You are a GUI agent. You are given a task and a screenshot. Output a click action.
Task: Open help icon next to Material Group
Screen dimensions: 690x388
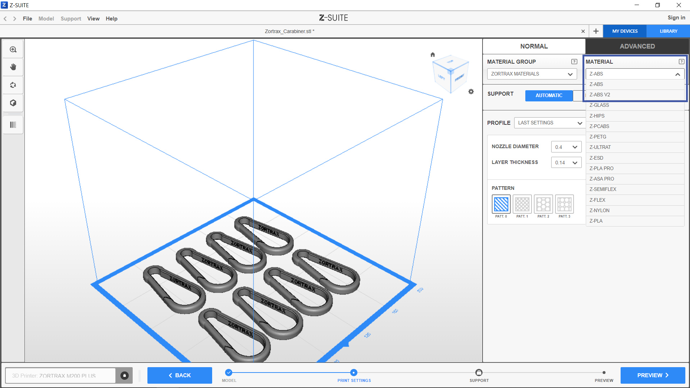574,62
